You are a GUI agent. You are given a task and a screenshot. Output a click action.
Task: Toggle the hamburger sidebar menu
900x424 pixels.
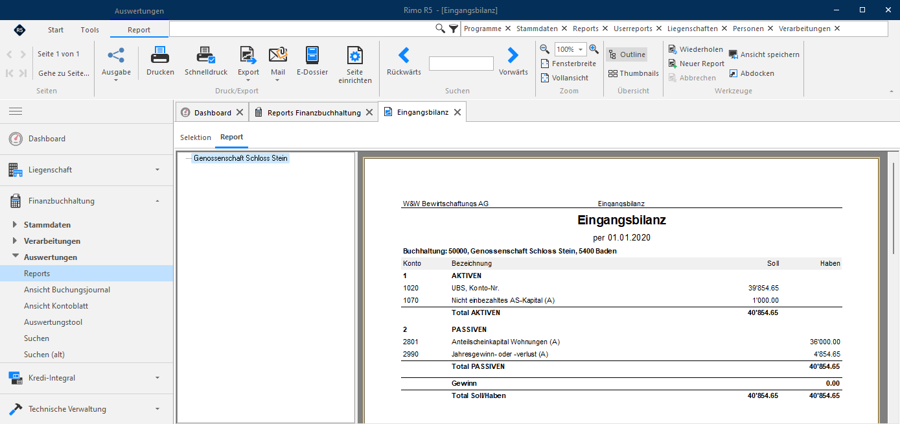(16, 112)
